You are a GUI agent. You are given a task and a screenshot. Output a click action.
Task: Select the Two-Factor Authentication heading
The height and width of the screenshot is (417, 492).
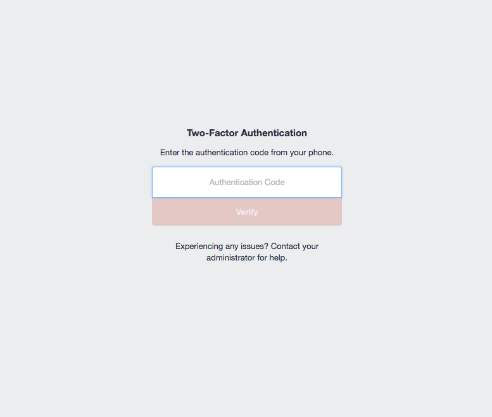tap(247, 133)
